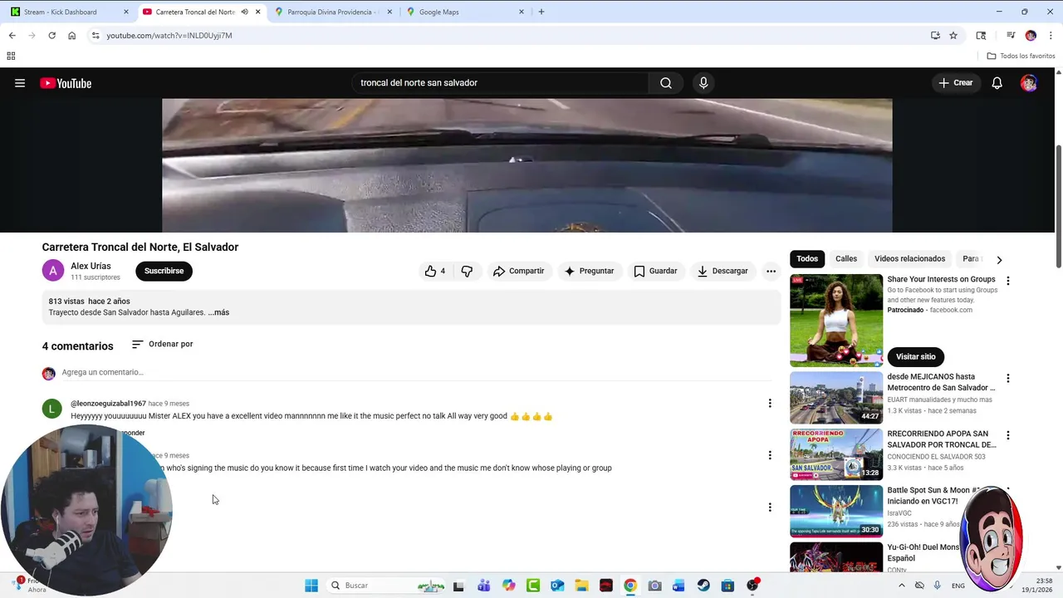Mute the YouTube tab's audio indicator

point(244,12)
